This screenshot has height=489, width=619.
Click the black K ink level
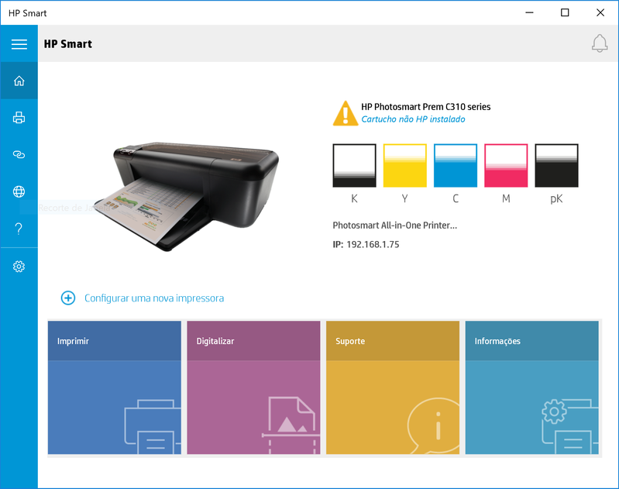click(355, 166)
